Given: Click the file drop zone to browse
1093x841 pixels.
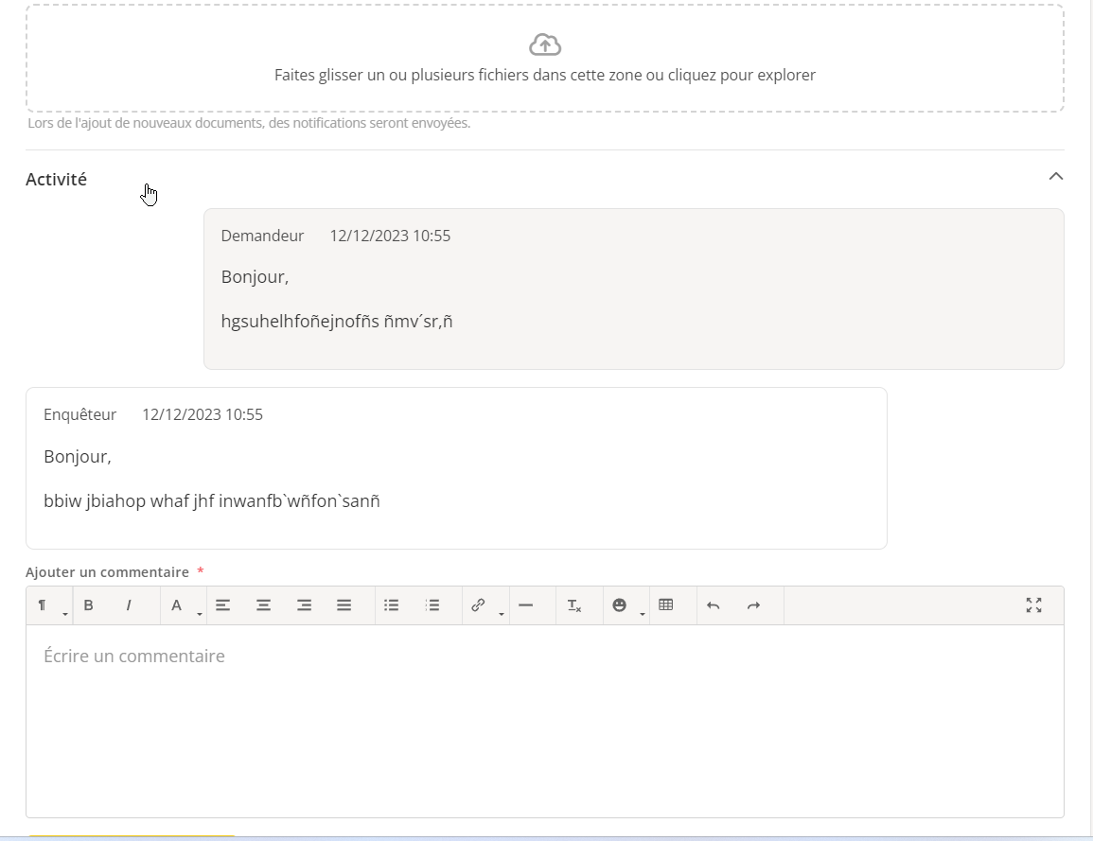Looking at the screenshot, I should point(545,58).
